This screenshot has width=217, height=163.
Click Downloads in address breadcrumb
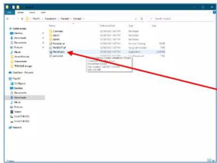tap(51, 19)
